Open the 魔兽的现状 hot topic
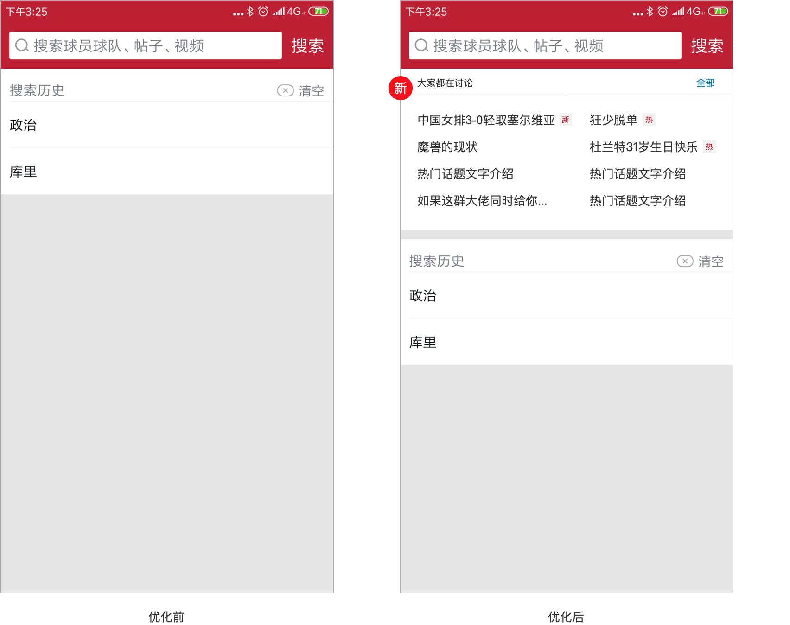The image size is (790, 625). tap(446, 147)
